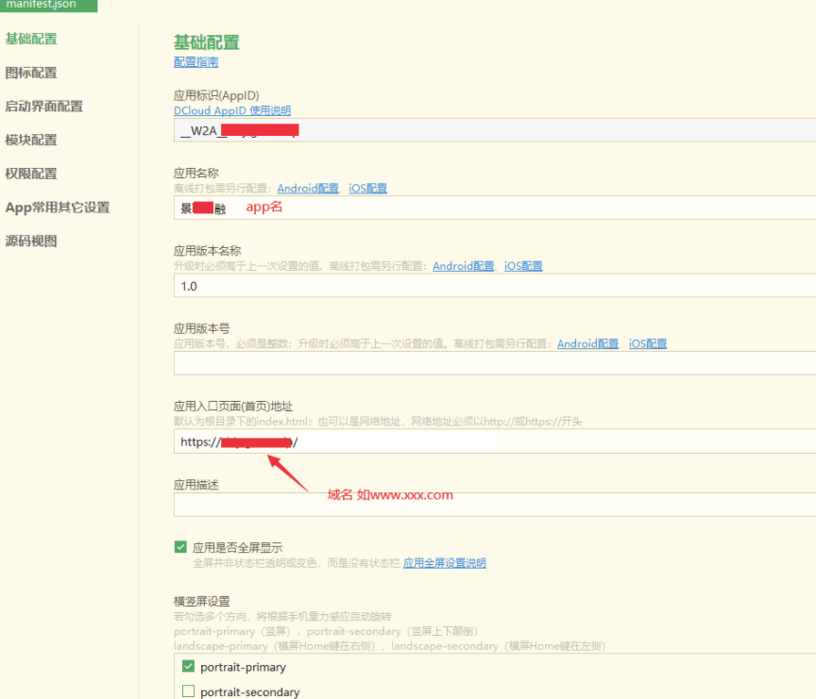816x699 pixels.
Task: Open the 配置指南 link
Action: tap(195, 62)
